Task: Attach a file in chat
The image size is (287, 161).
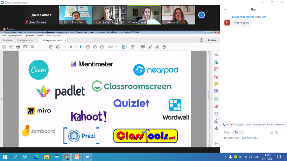Action: (x=272, y=132)
